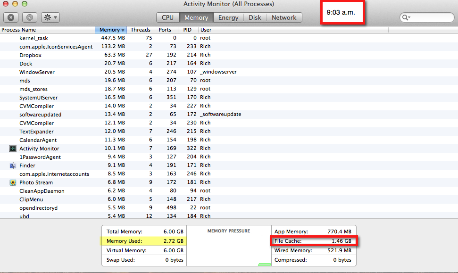Sort by Ports column header
This screenshot has height=273, width=458.
tap(165, 30)
